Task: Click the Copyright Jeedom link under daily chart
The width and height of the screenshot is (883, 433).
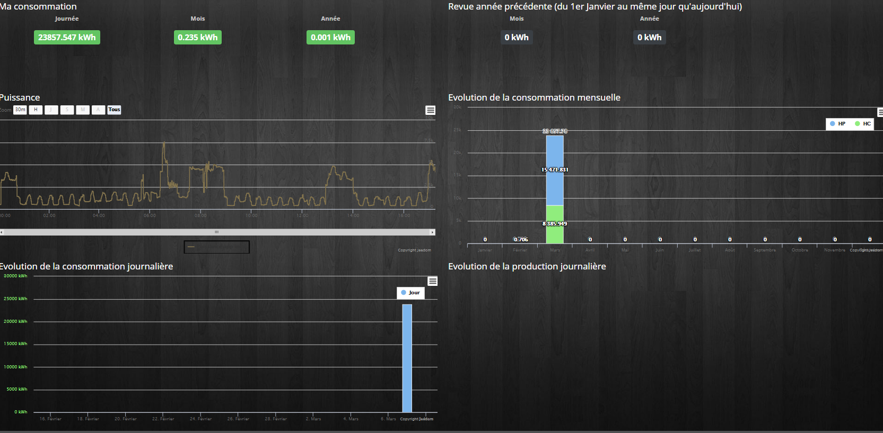Action: (x=417, y=419)
